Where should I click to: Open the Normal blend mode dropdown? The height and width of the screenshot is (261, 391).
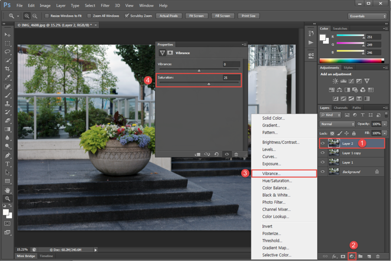tap(337, 124)
